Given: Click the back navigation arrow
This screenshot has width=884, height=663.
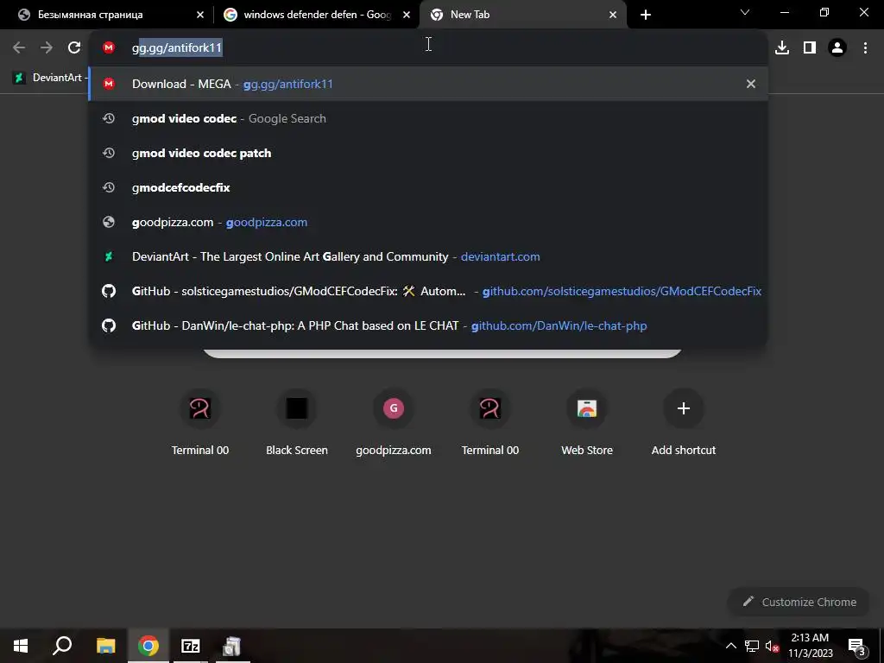Looking at the screenshot, I should click(19, 48).
